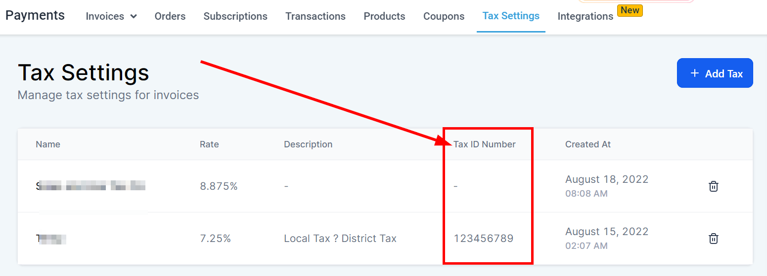
Task: Click the Tax ID Number column header
Action: click(485, 144)
